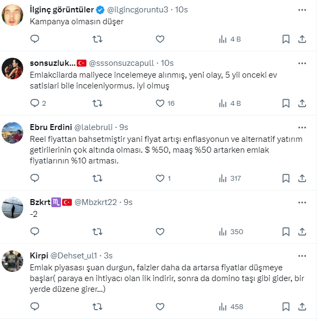Retweet the sonsuzluk tweet about Emlakcilarda
The image size is (329, 321).
coord(97,103)
